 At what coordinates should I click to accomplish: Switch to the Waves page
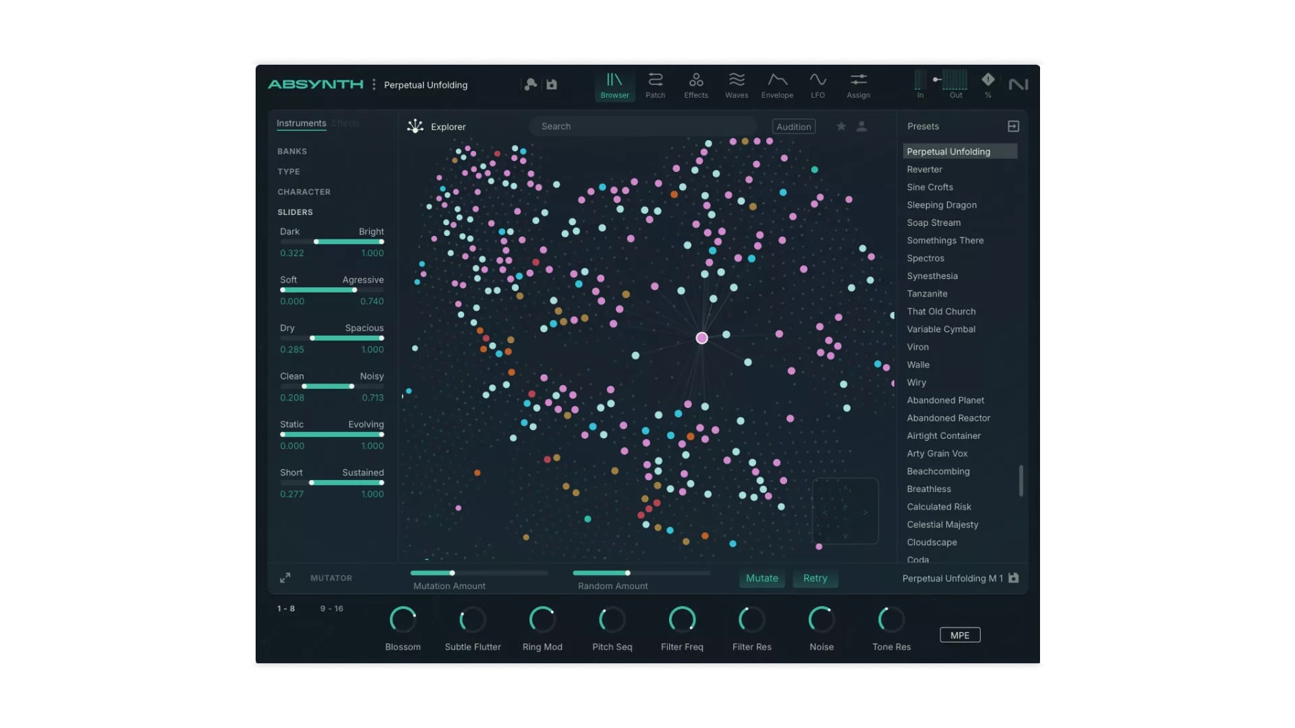pos(736,86)
